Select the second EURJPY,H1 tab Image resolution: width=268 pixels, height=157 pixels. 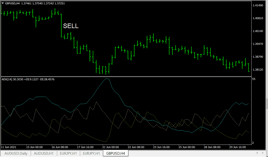91,153
